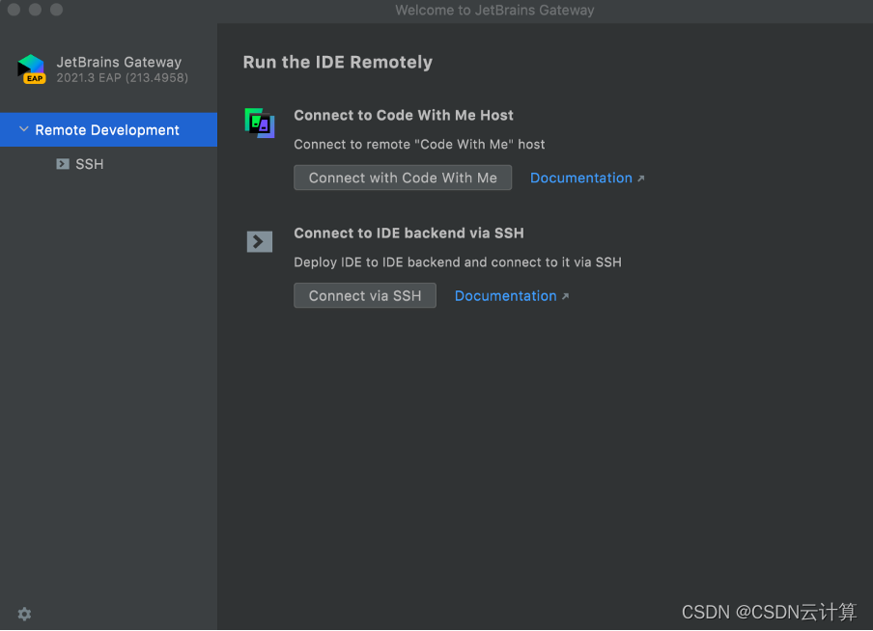Close the window with the first title-bar button
873x631 pixels.
[x=14, y=10]
